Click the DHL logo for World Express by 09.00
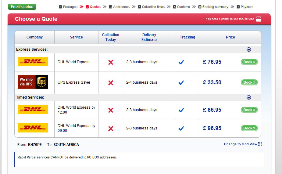The image size is (282, 174). point(33,128)
